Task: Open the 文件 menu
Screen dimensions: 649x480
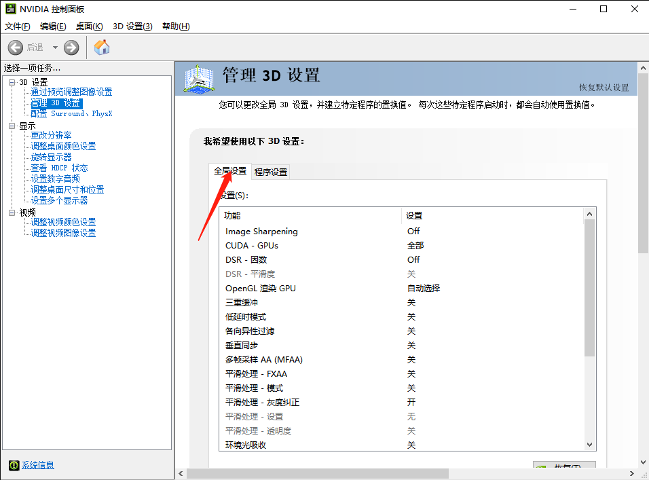Action: pyautogui.click(x=16, y=26)
